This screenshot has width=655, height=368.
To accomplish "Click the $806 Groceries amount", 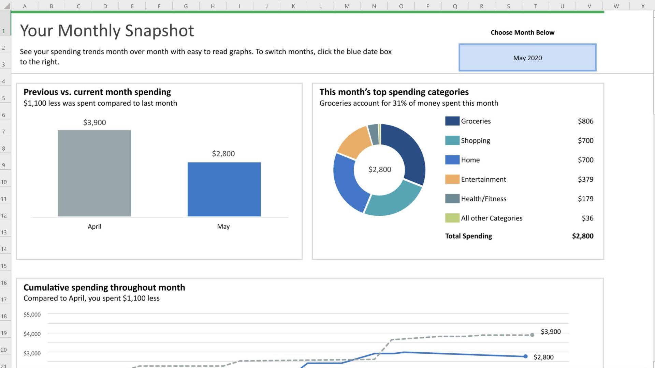I will [585, 121].
